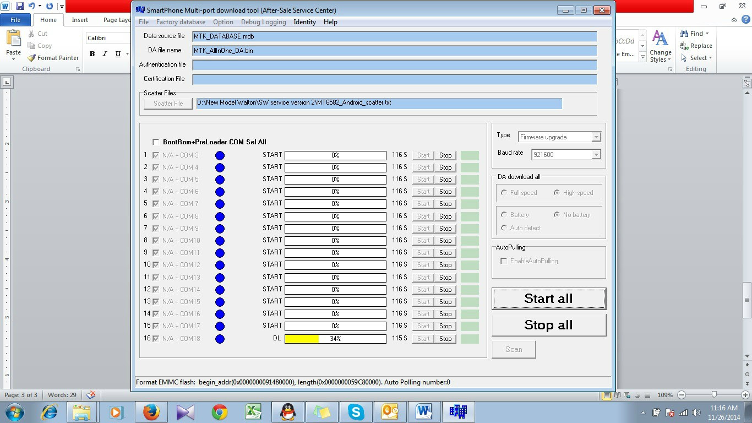
Task: Select Auto detect radio option
Action: click(504, 228)
